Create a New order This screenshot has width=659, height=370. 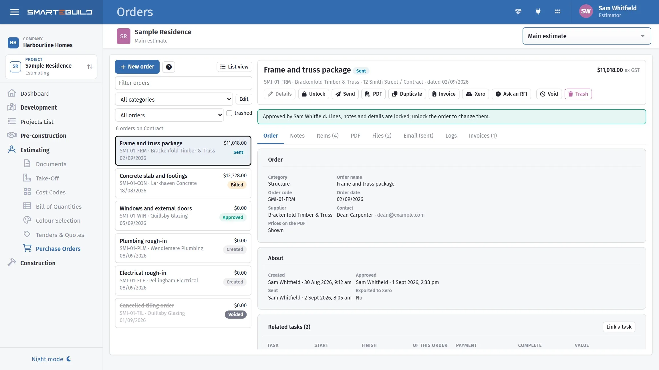pyautogui.click(x=137, y=67)
